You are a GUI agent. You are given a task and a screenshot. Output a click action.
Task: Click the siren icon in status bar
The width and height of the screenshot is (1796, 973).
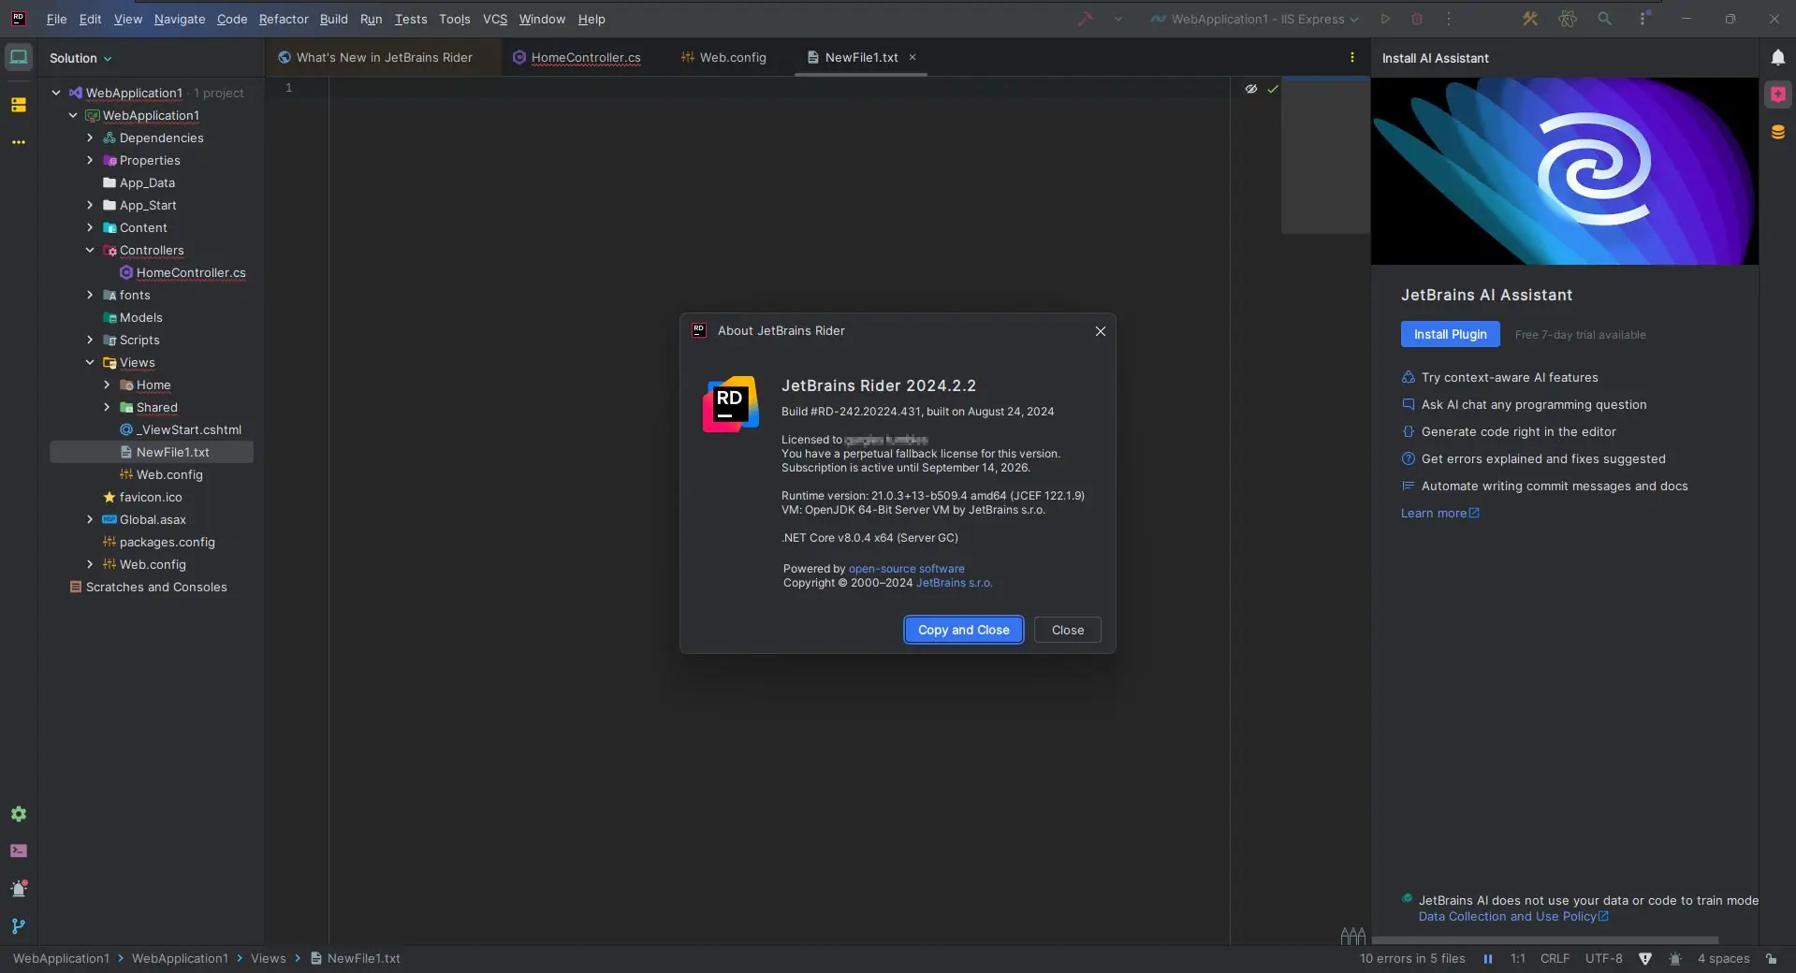(x=1675, y=959)
